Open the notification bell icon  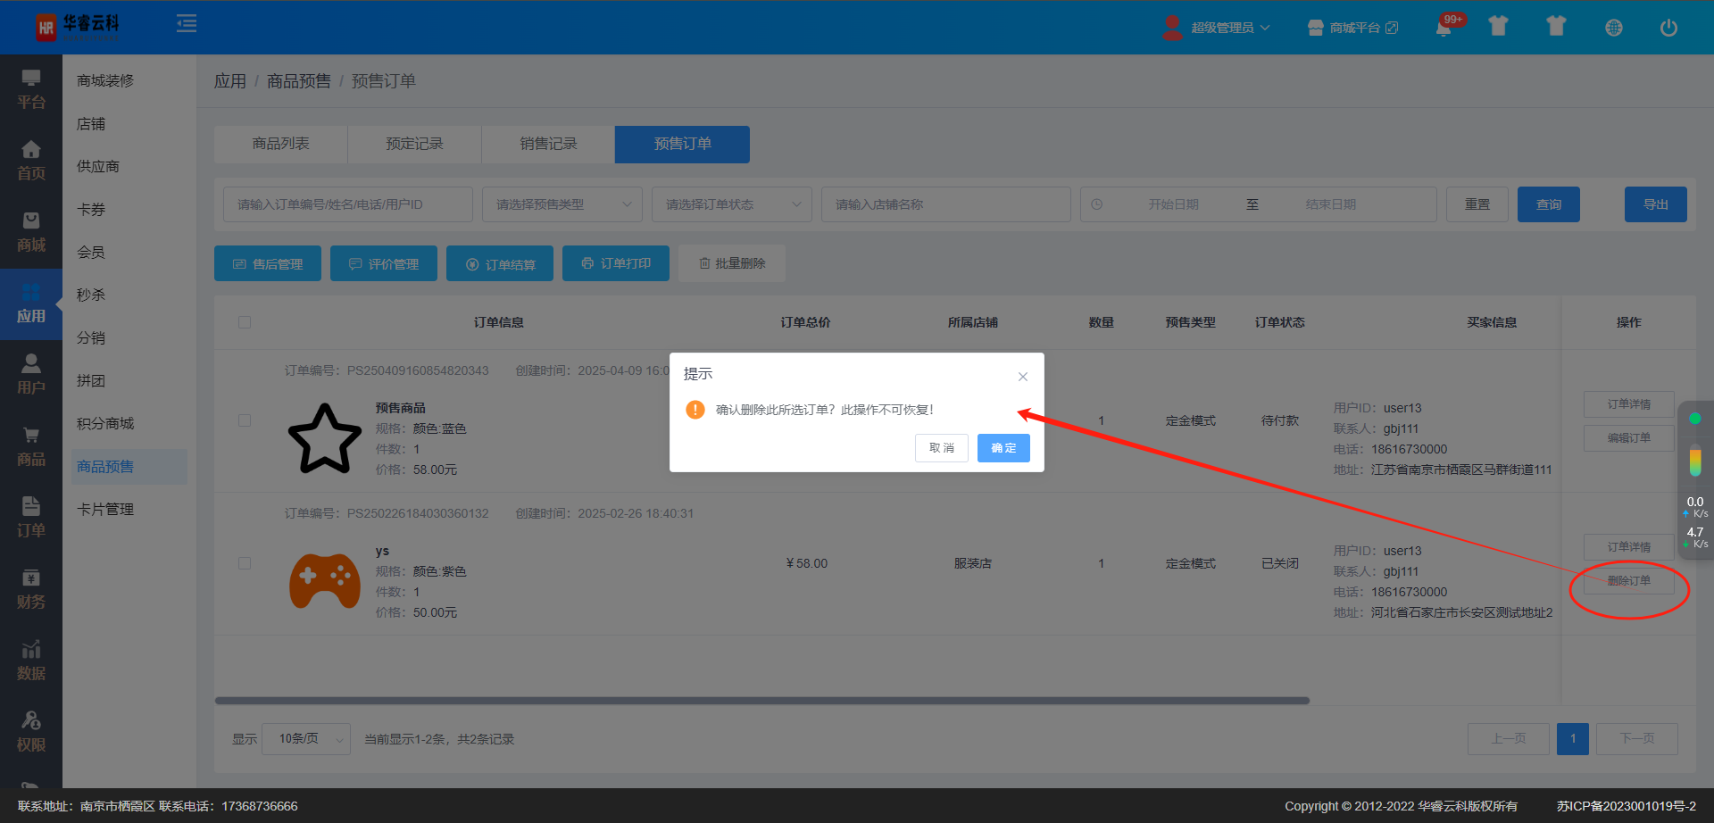(x=1443, y=28)
